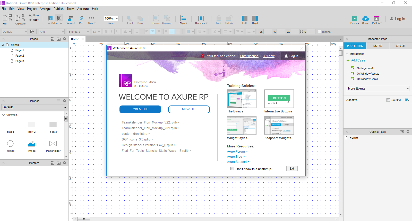Screen dimensions: 412x221
Task: Open adaptive views manager icon
Action: pyautogui.click(x=407, y=100)
